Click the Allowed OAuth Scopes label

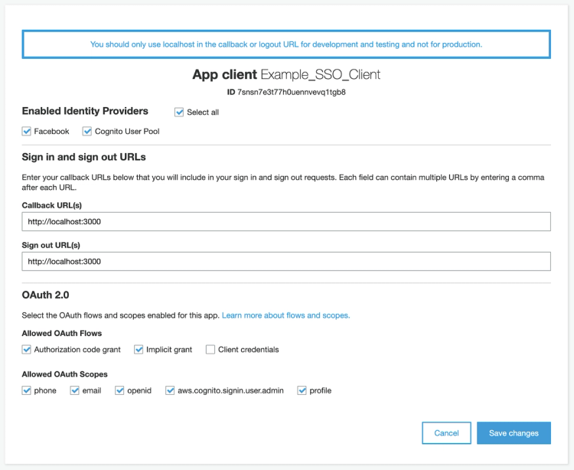click(x=65, y=374)
